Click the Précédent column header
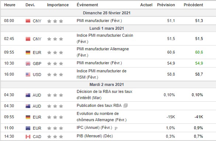The width and height of the screenshot is (216, 141). tap(194, 5)
